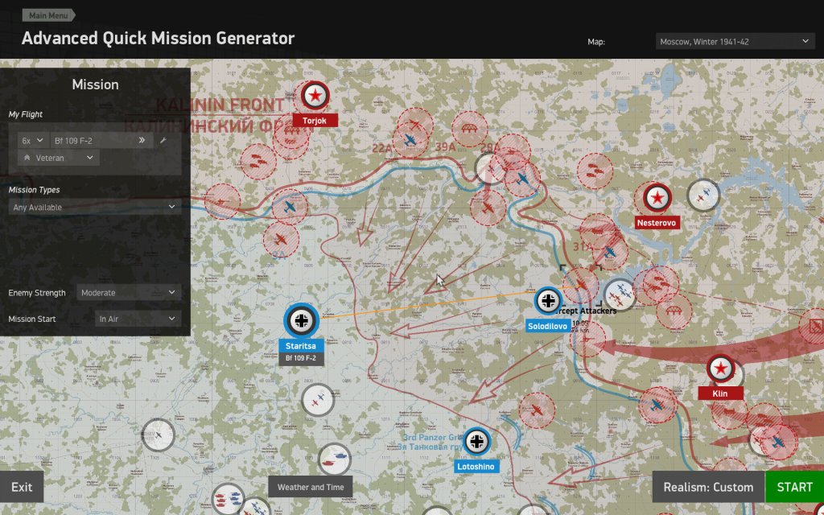
Task: Click the Solodilovo airfield cross icon
Action: pyautogui.click(x=548, y=301)
